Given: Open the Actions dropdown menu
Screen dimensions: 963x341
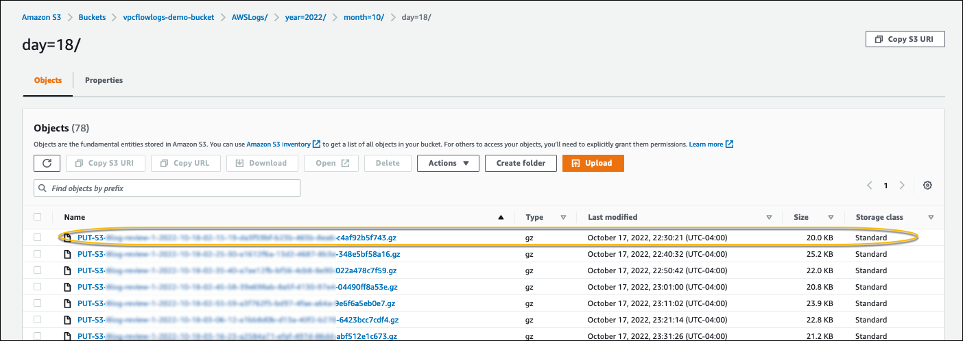Looking at the screenshot, I should pyautogui.click(x=448, y=163).
